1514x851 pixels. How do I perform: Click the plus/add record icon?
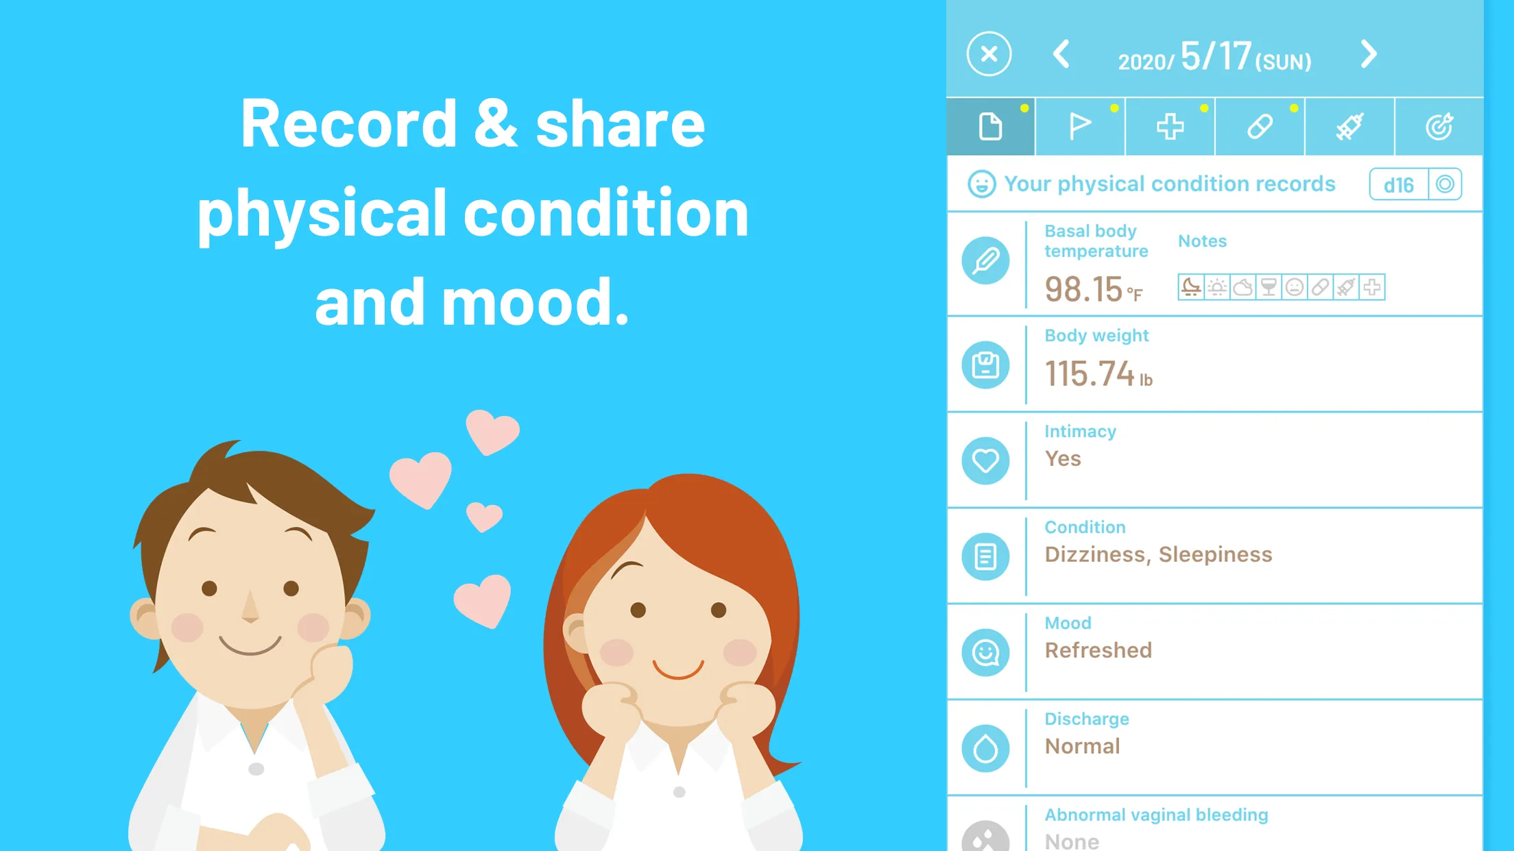pos(1170,125)
